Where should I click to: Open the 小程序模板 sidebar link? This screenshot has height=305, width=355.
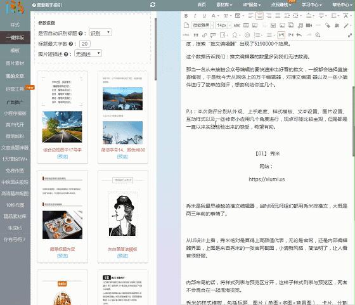coord(15,114)
